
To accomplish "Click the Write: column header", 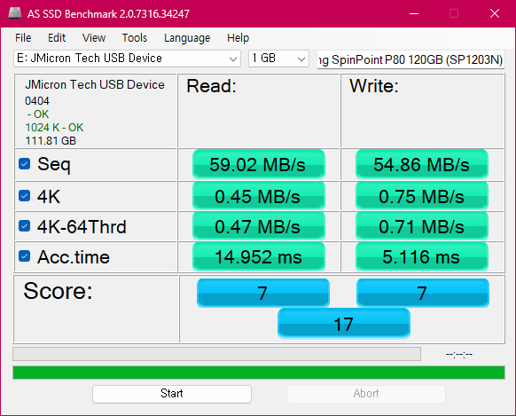I will [x=374, y=86].
